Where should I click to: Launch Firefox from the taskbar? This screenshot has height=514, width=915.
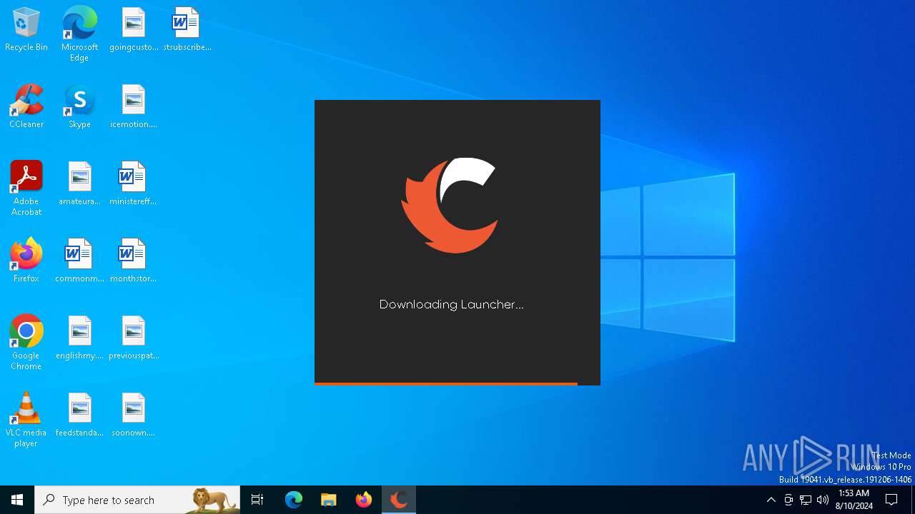364,500
